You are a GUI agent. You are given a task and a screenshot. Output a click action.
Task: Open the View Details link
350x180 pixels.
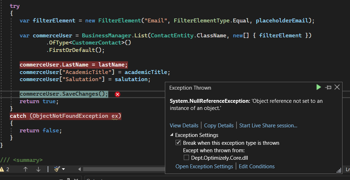click(x=184, y=125)
